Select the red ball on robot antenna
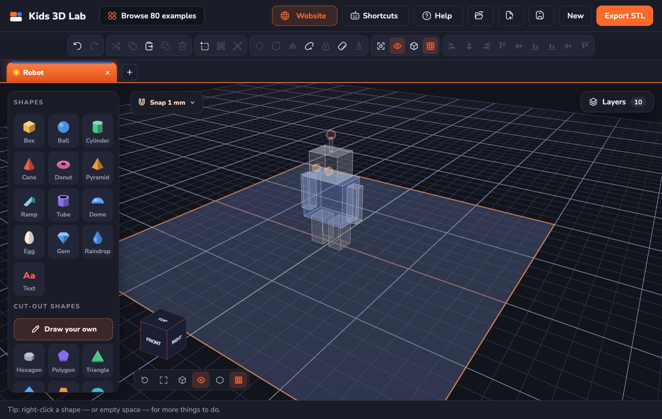 click(331, 135)
